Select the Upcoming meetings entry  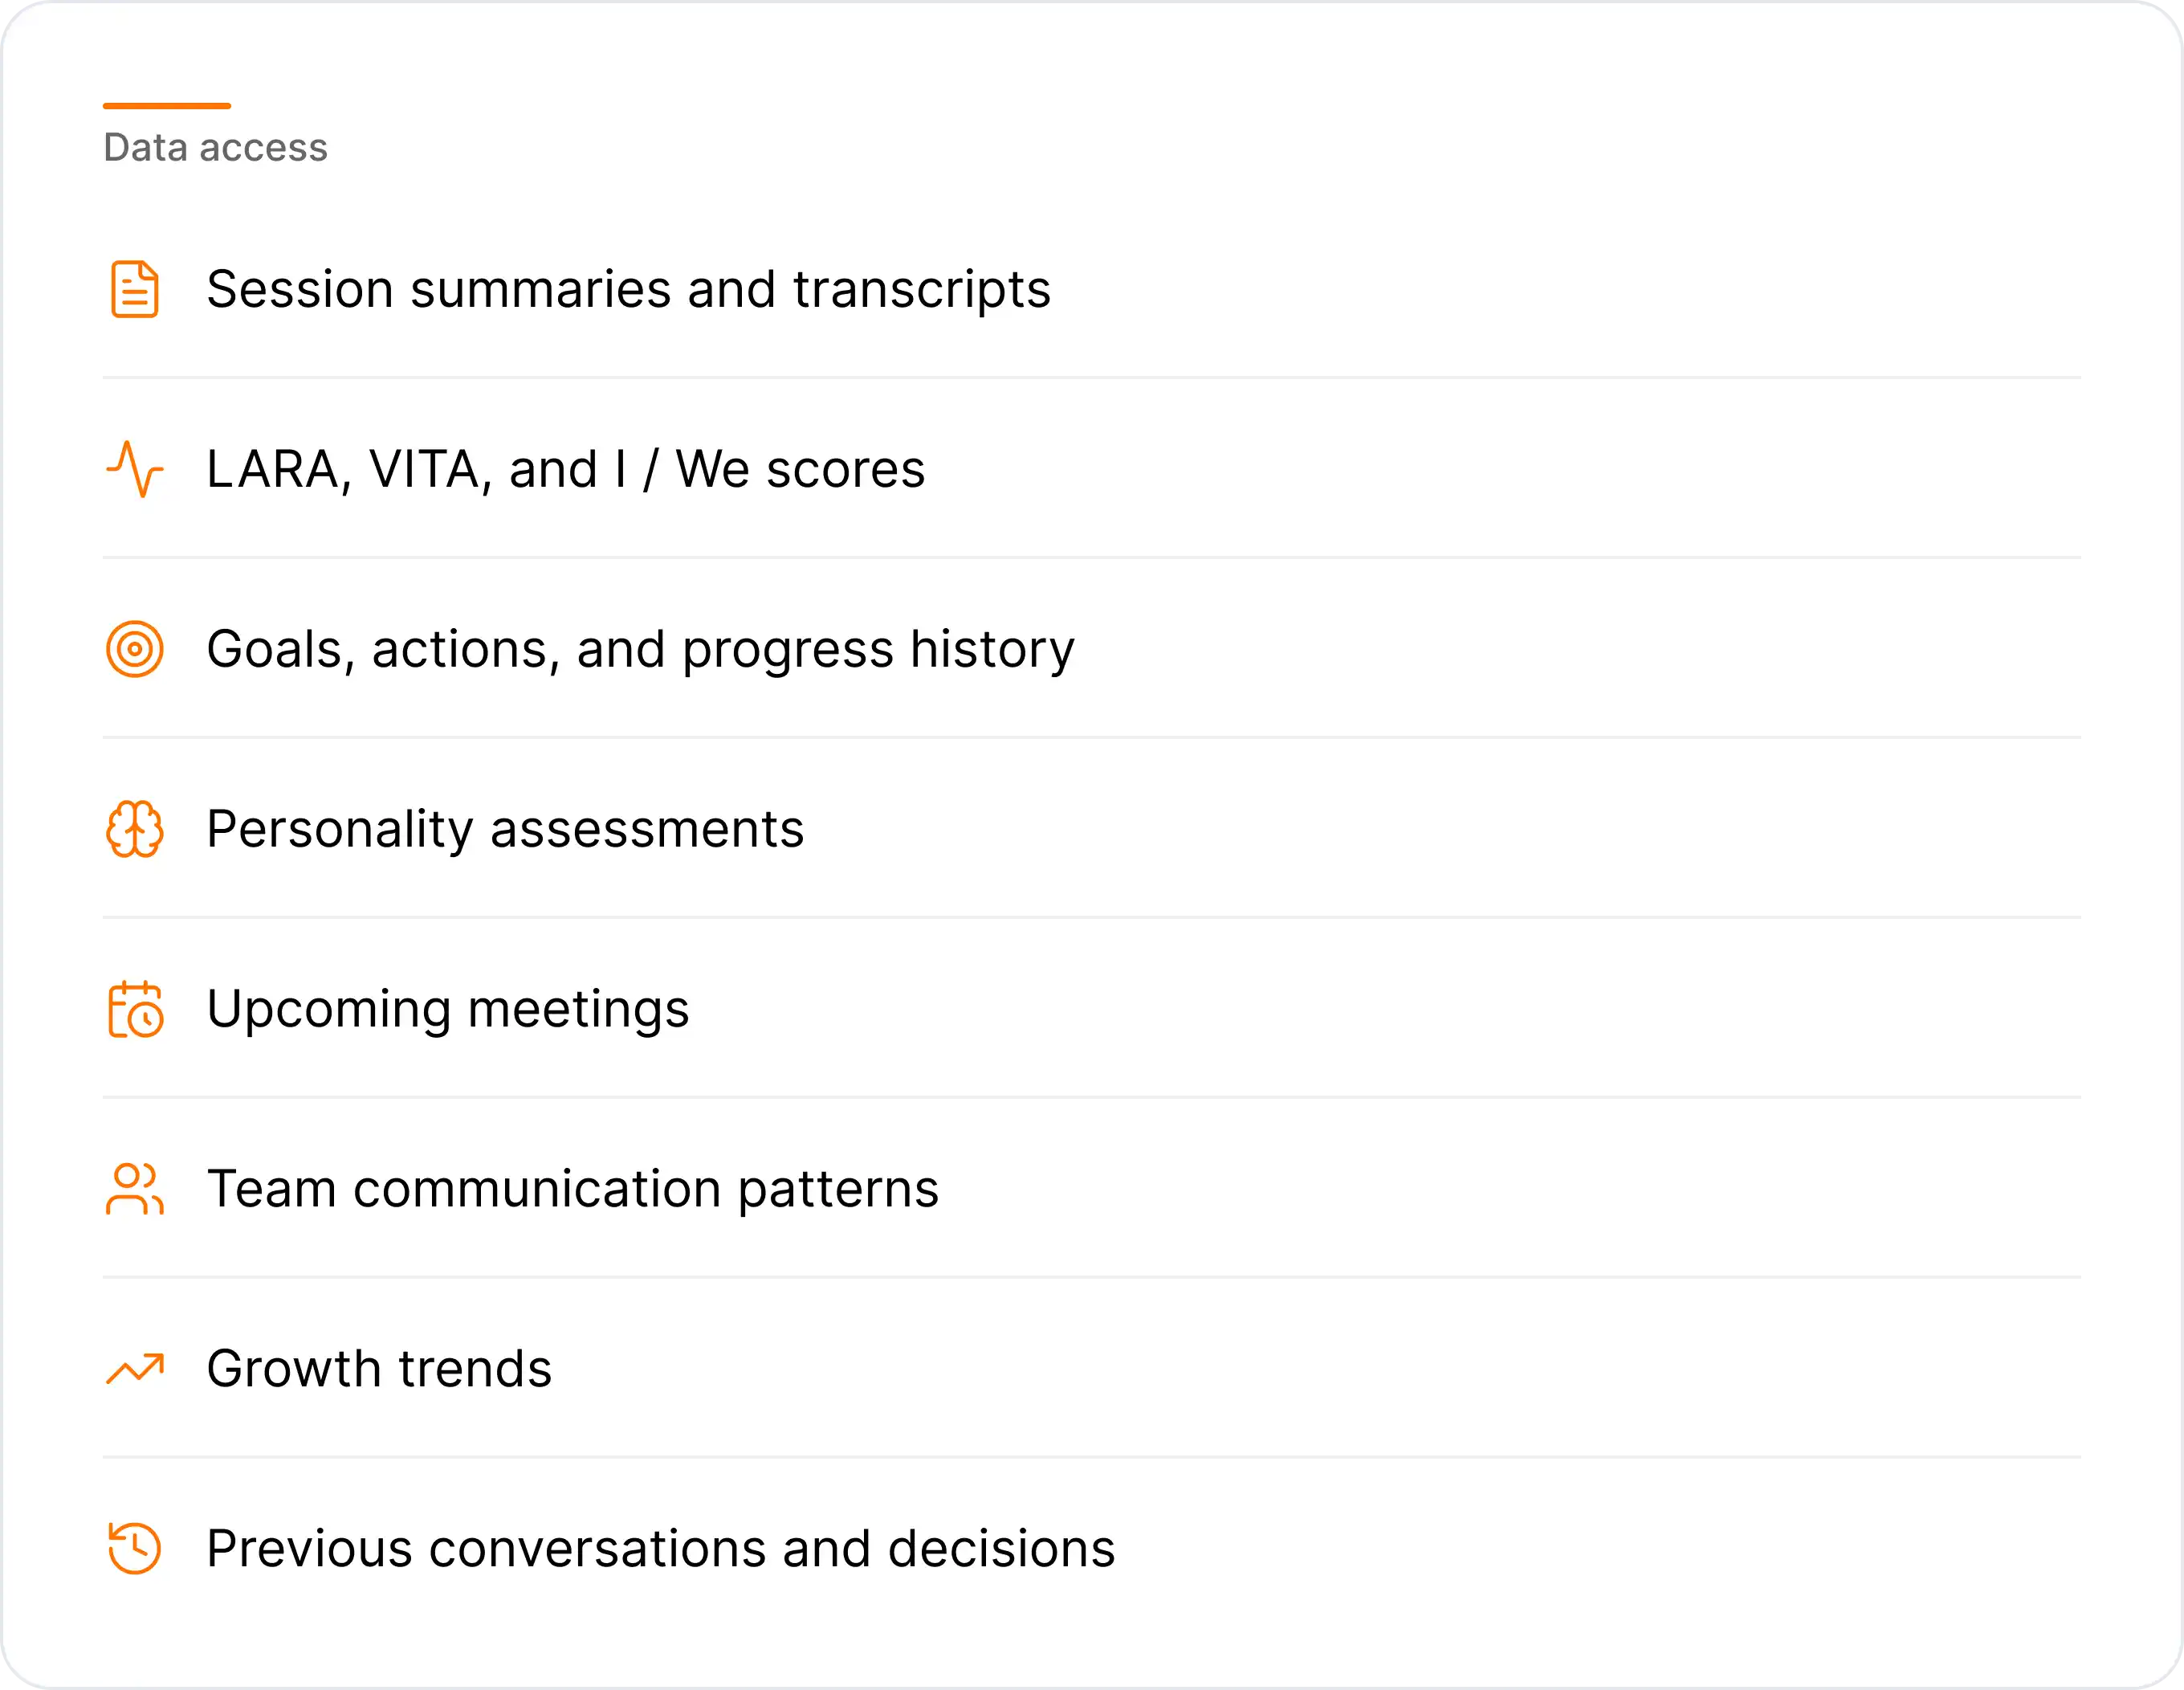click(447, 1010)
